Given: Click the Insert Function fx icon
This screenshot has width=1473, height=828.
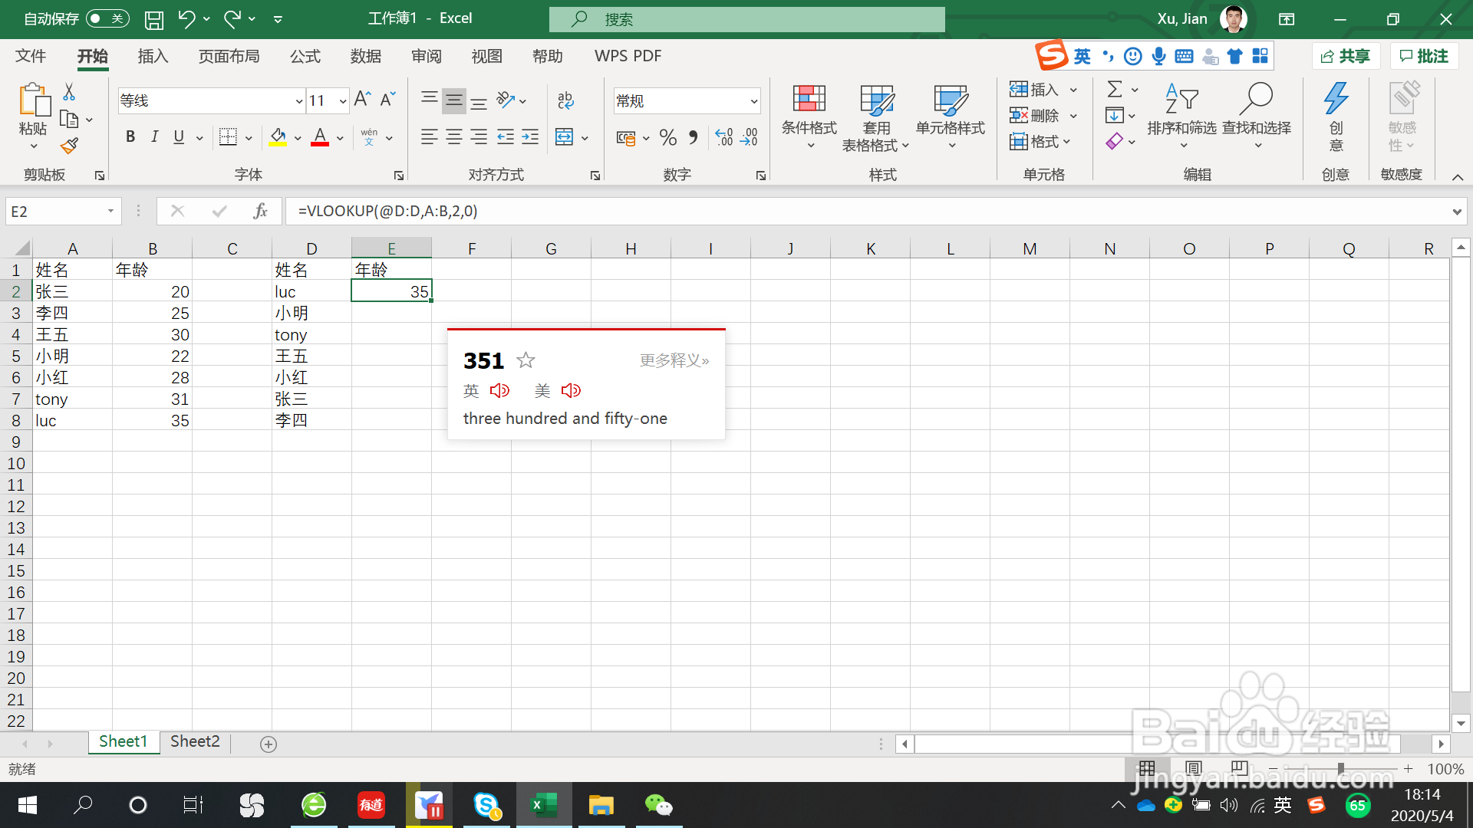Looking at the screenshot, I should click(260, 211).
